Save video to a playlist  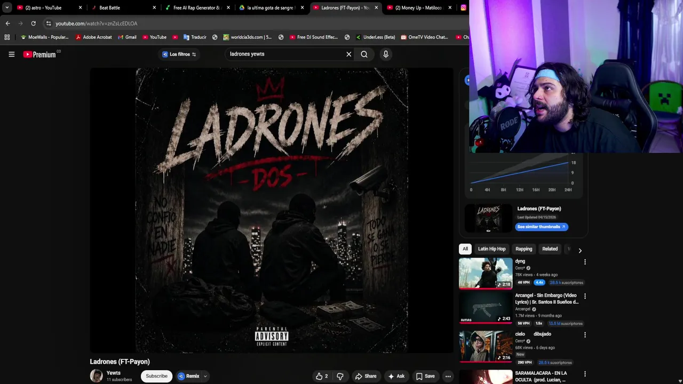coord(425,376)
